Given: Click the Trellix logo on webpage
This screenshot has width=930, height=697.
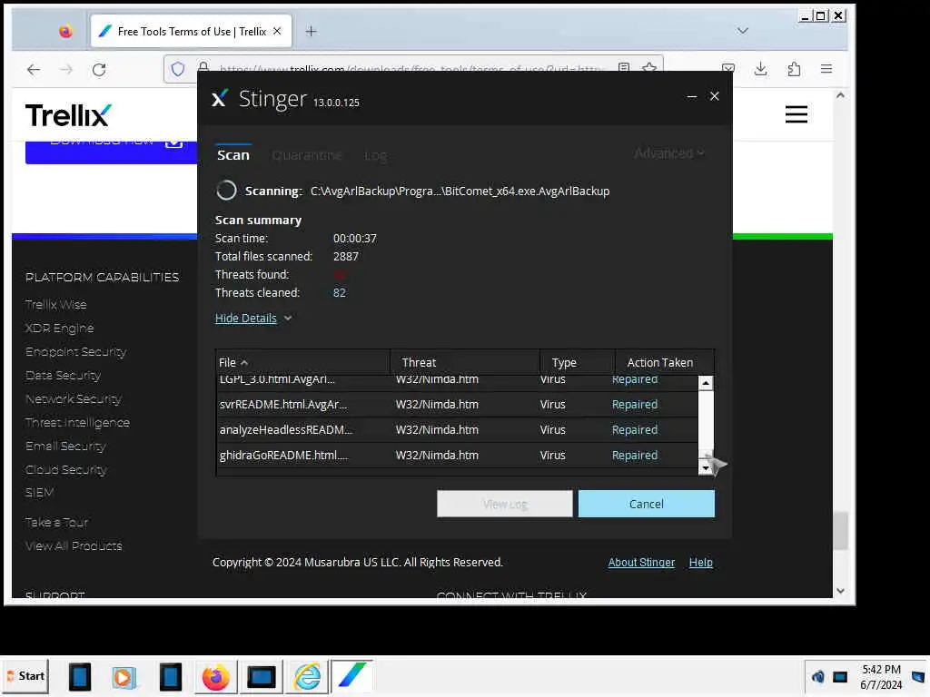Looking at the screenshot, I should 68,115.
